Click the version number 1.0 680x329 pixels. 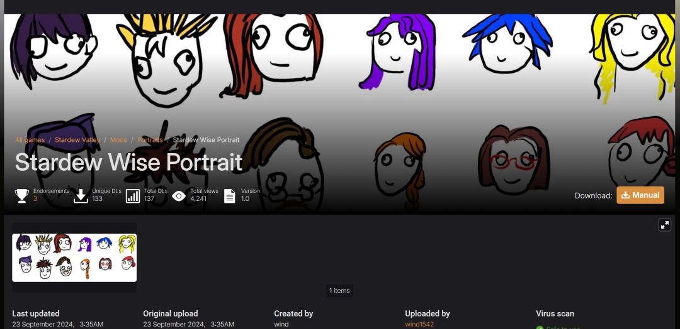point(246,199)
